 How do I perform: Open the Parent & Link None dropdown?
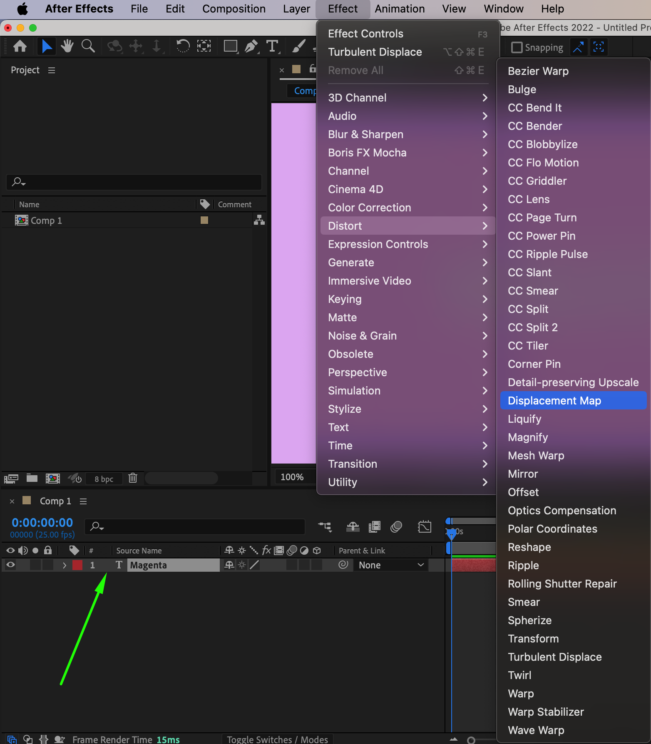click(391, 565)
